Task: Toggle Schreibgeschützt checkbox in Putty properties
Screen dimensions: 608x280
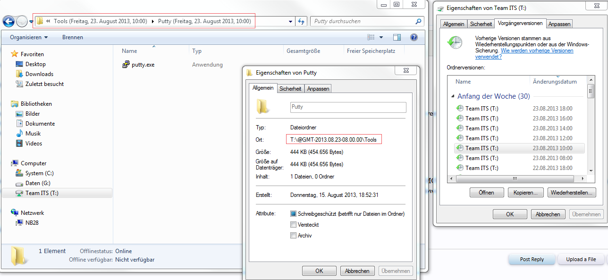Action: coord(294,214)
